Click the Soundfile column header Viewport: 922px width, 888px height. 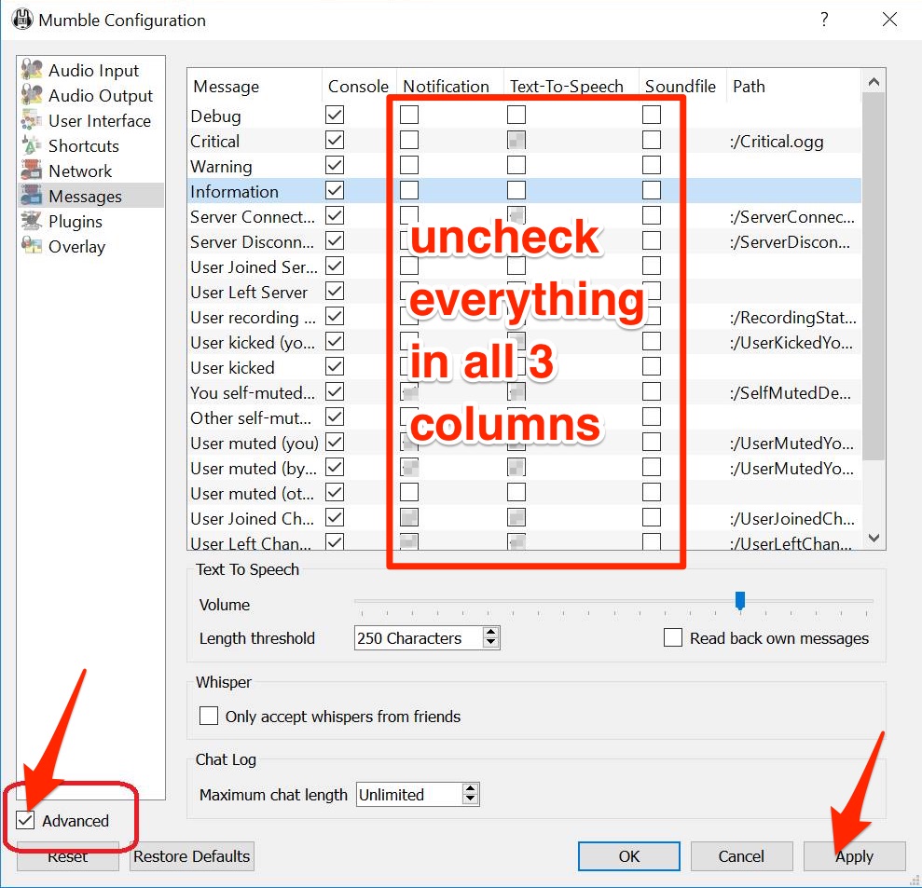[x=682, y=87]
